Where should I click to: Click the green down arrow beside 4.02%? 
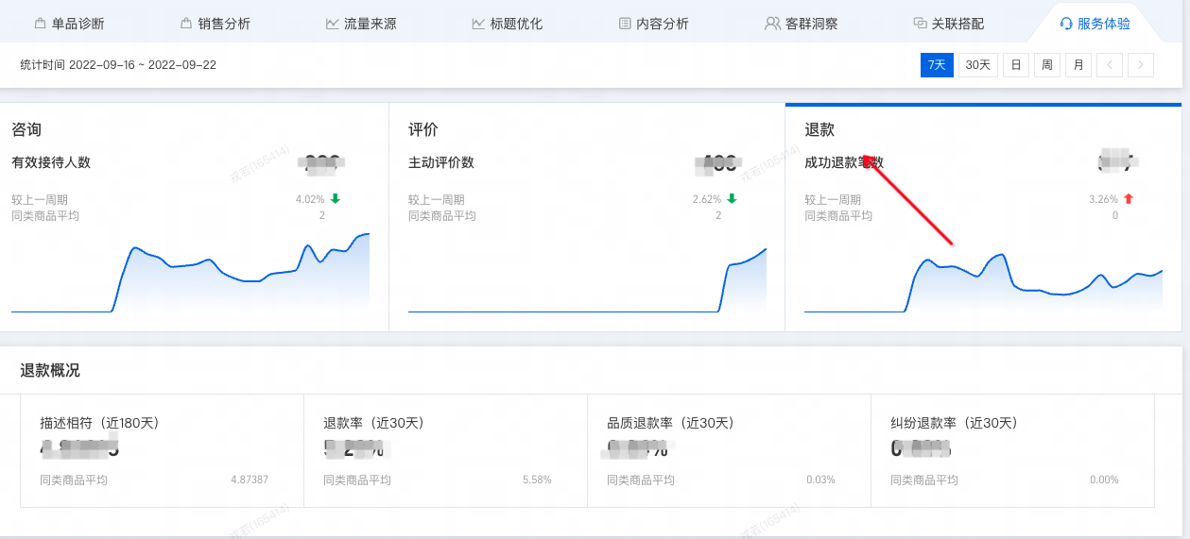(x=335, y=199)
